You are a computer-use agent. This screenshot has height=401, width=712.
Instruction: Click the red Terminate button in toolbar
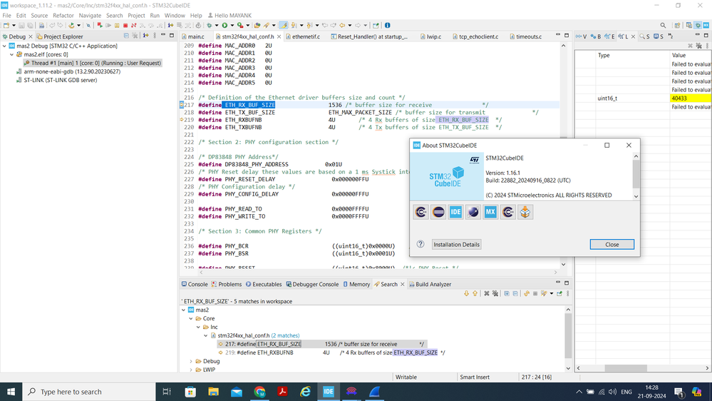[126, 26]
